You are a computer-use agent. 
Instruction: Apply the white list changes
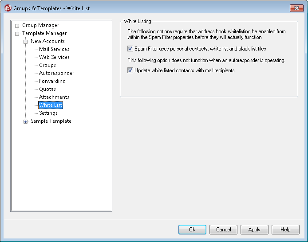[254, 230]
